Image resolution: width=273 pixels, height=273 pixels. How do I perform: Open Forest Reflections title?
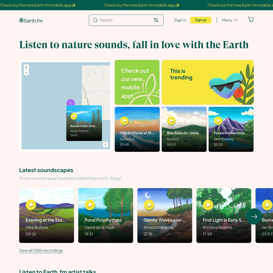229,133
